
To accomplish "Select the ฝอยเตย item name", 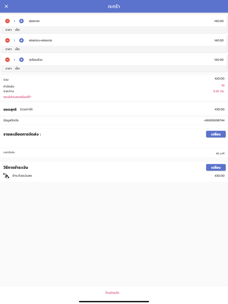I will point(34,21).
